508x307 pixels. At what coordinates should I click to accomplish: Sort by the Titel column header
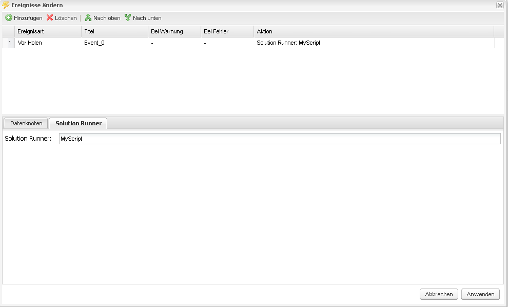[115, 31]
